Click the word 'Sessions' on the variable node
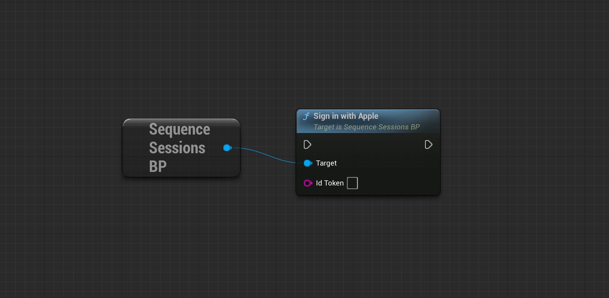Image resolution: width=609 pixels, height=298 pixels. (x=177, y=148)
